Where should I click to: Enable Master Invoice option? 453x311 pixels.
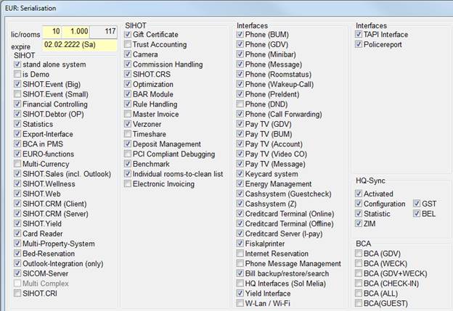pyautogui.click(x=128, y=115)
